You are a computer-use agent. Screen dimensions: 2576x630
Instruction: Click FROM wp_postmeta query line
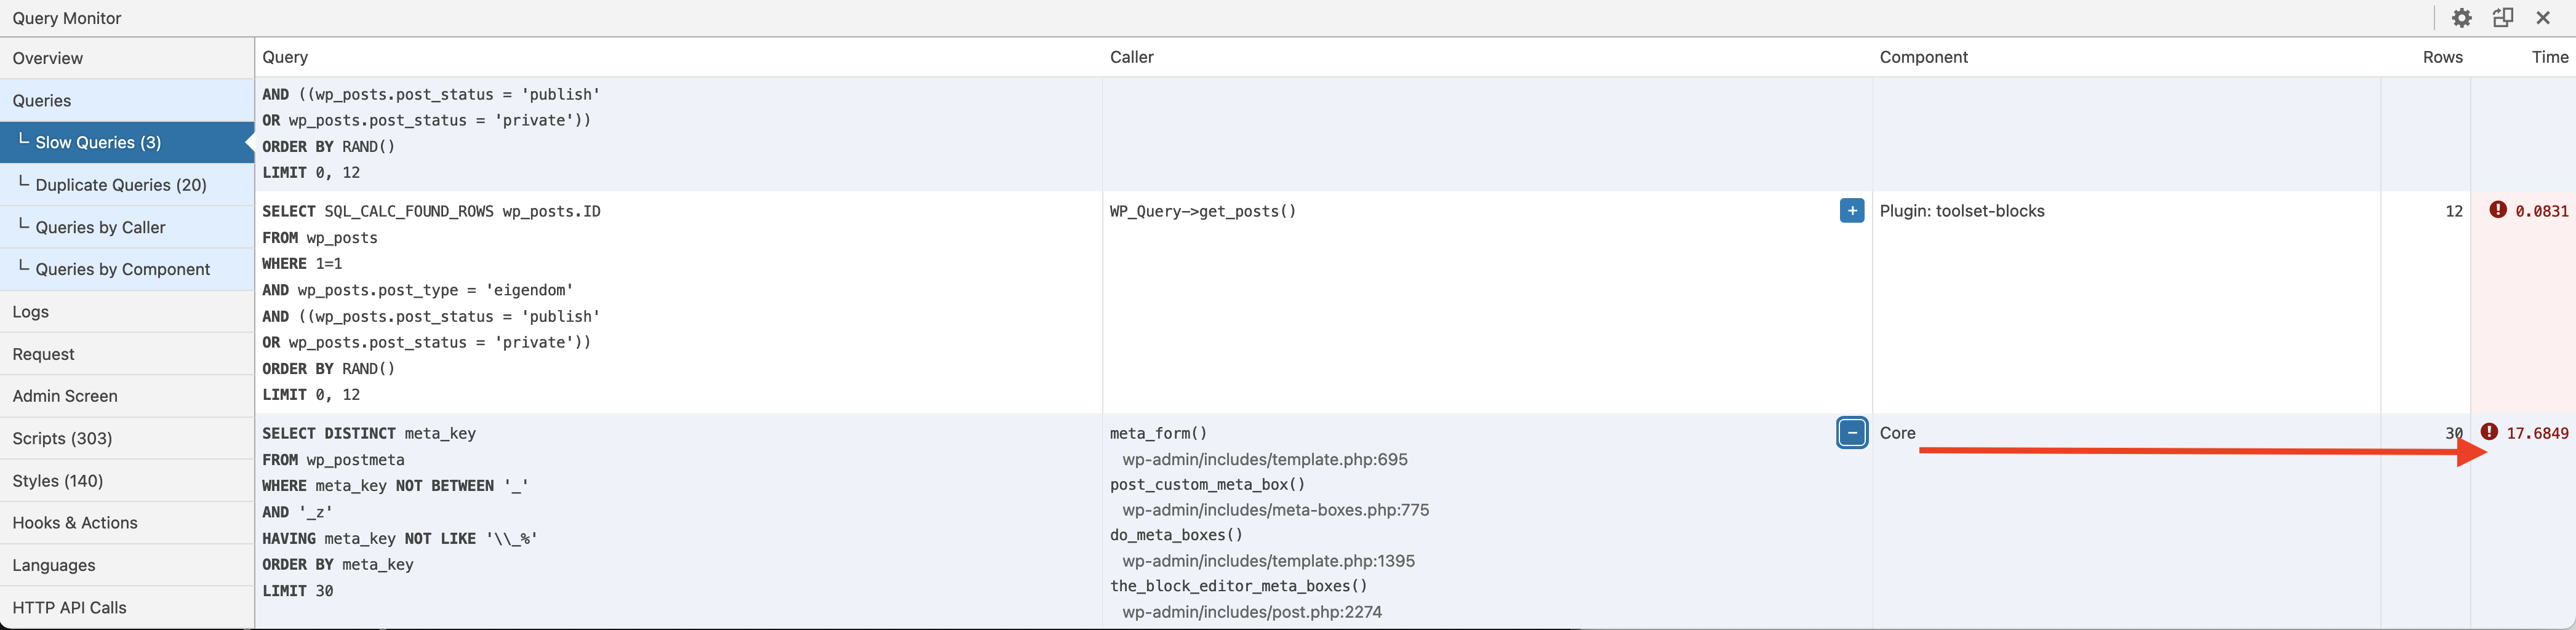point(333,460)
